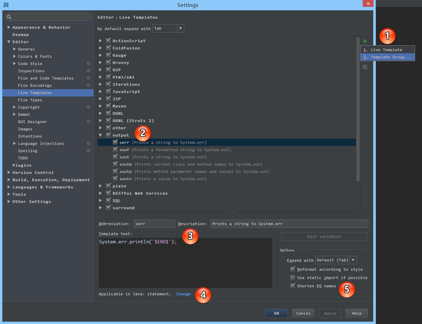Expand the Version Control settings node

9,173
